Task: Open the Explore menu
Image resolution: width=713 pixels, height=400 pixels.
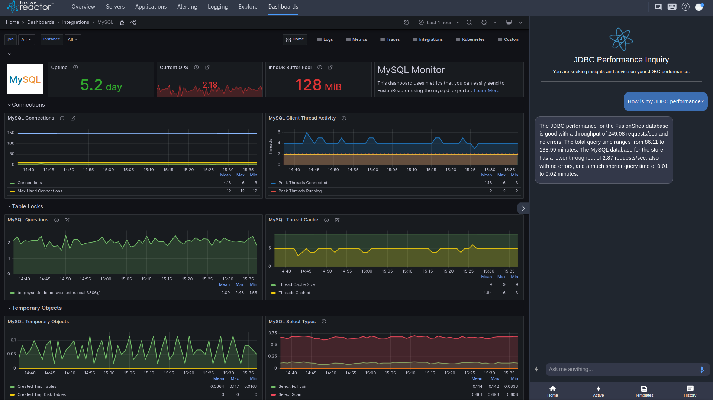Action: click(248, 7)
